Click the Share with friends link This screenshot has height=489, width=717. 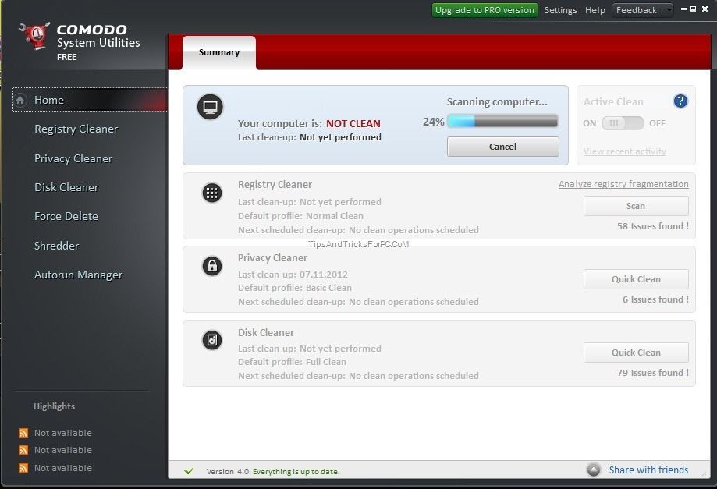(648, 470)
